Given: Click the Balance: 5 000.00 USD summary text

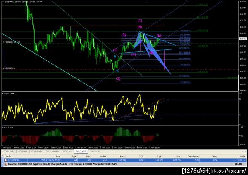Looking at the screenshot, I should [x=20, y=164].
